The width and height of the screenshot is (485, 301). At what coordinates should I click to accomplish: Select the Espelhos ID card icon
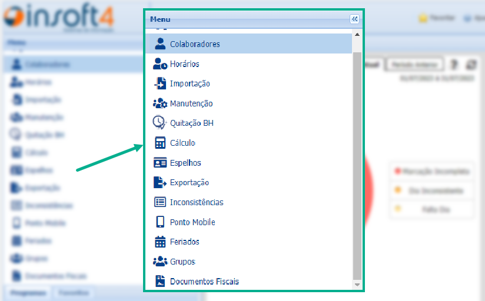tap(160, 163)
